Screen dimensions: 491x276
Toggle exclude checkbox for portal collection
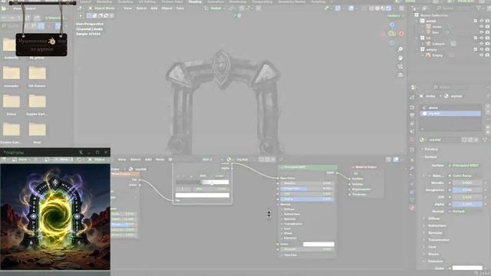pyautogui.click(x=476, y=21)
